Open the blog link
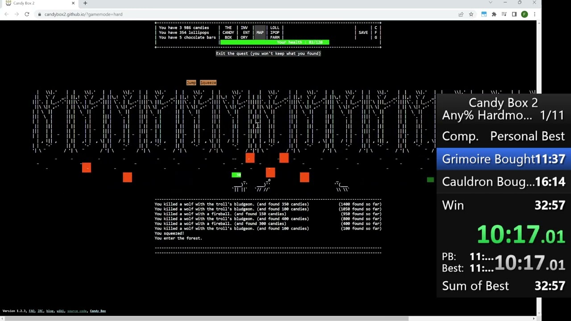 [50, 311]
